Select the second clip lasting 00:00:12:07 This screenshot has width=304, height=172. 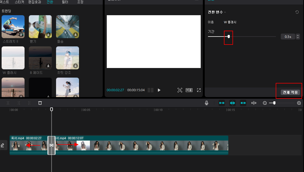(x=142, y=145)
